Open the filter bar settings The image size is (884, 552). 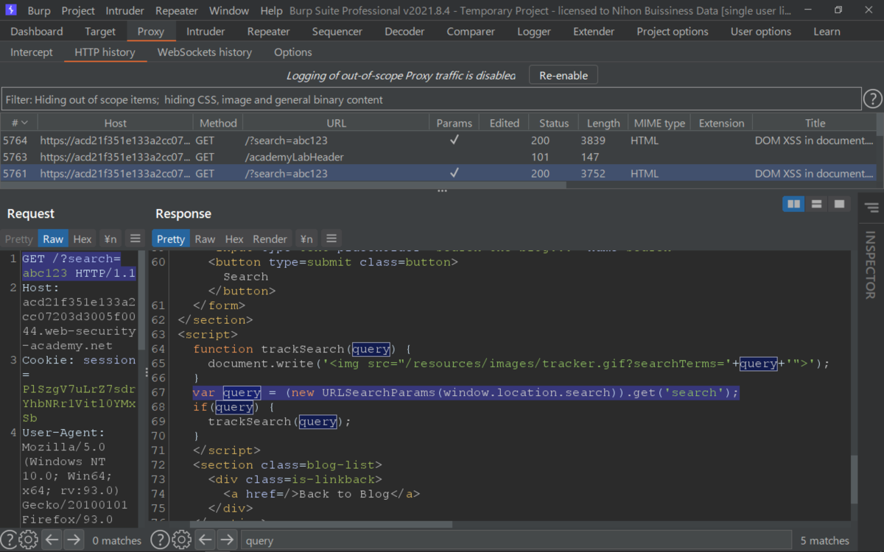[x=431, y=99]
